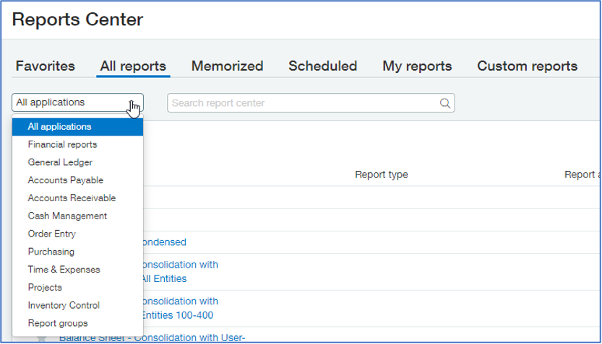Select Cash Management from the list

coord(67,216)
